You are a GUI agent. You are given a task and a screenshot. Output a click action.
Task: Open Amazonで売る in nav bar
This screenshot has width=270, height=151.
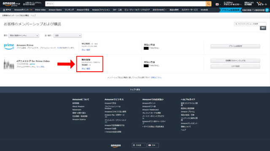83,10
